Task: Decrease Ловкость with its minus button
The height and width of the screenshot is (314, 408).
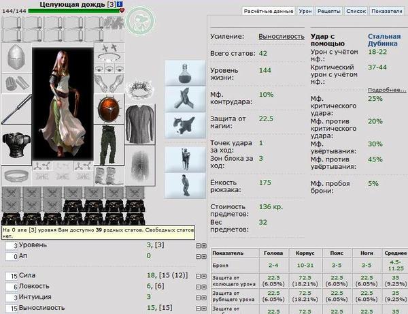Action: (199, 287)
